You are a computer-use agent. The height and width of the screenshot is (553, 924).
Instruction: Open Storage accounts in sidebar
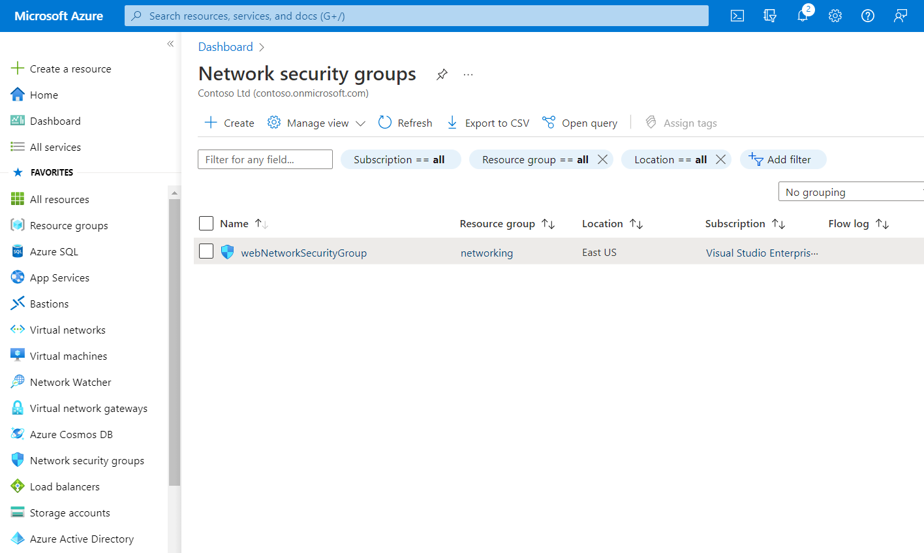(70, 513)
